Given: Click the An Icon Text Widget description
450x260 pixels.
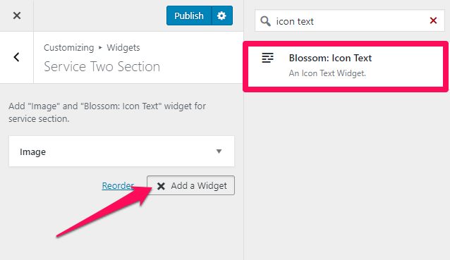Looking at the screenshot, I should point(327,73).
